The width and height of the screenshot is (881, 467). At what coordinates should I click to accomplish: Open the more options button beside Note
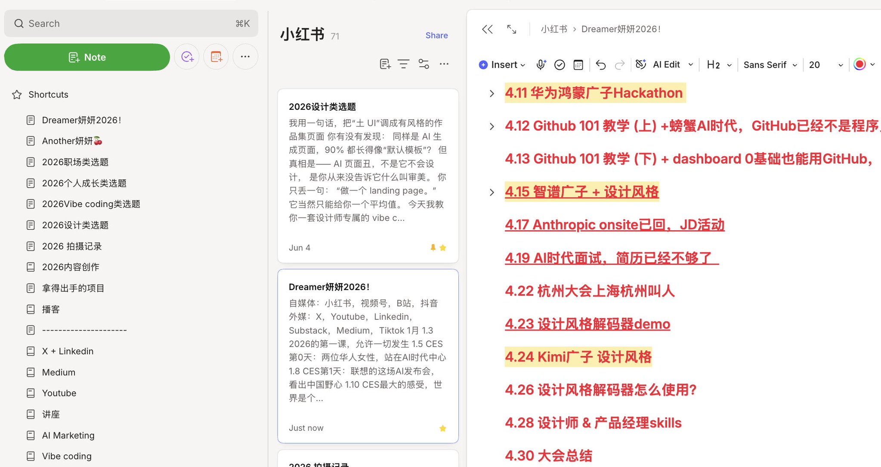245,57
